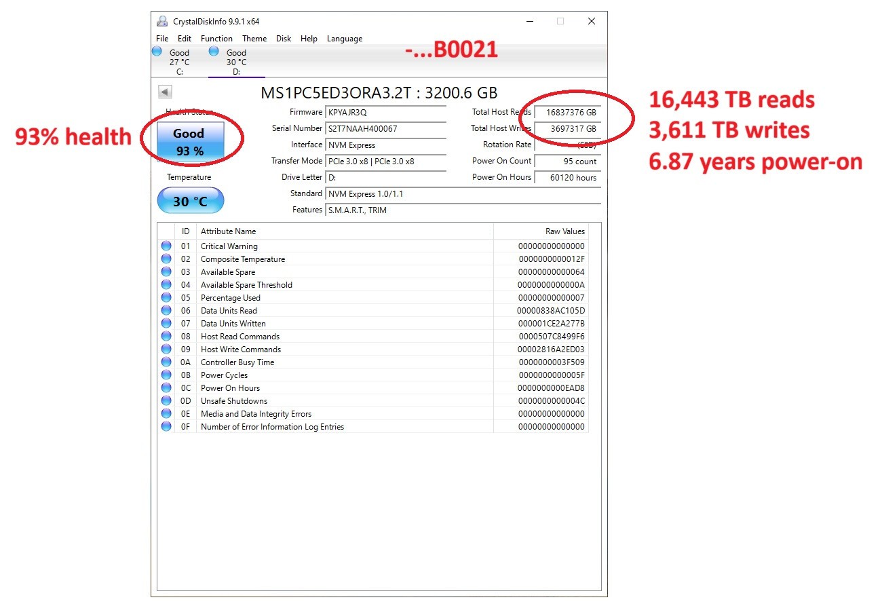Viewport: 882px width, 604px height.
Task: Click status orb for Data Units Read
Action: [x=166, y=311]
